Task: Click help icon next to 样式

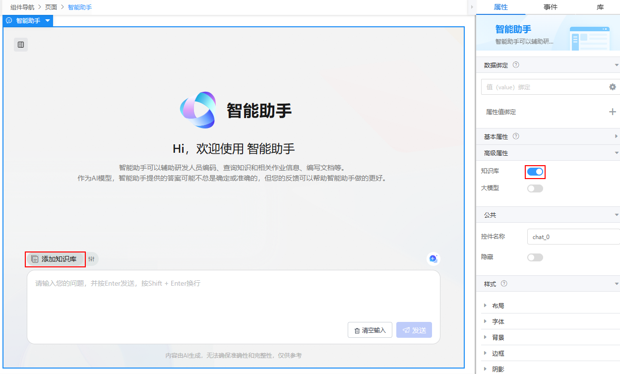Action: coord(504,284)
